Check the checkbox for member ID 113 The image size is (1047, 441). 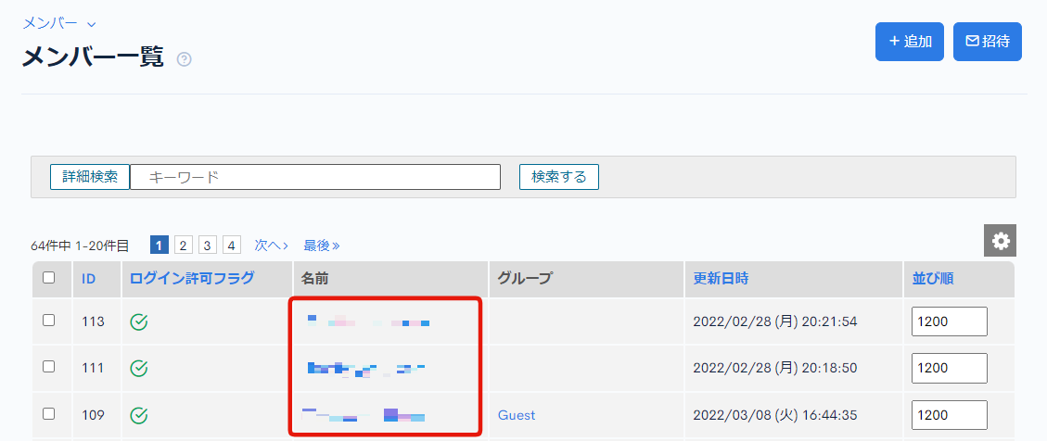click(49, 321)
